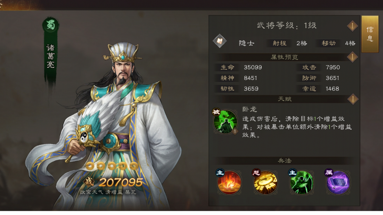Click the 移动 movement label
The image size is (383, 215).
(x=328, y=43)
